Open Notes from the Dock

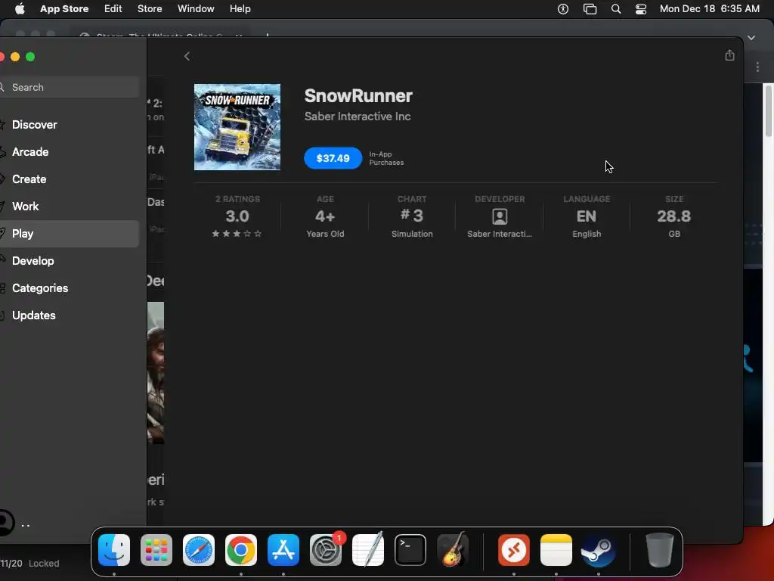[556, 550]
